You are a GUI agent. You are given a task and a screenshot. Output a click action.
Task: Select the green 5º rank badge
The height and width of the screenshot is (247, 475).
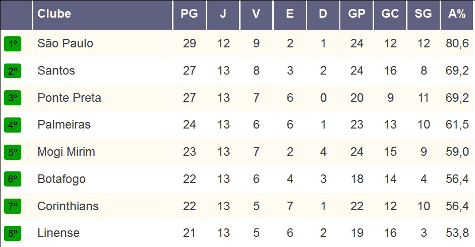click(x=13, y=152)
